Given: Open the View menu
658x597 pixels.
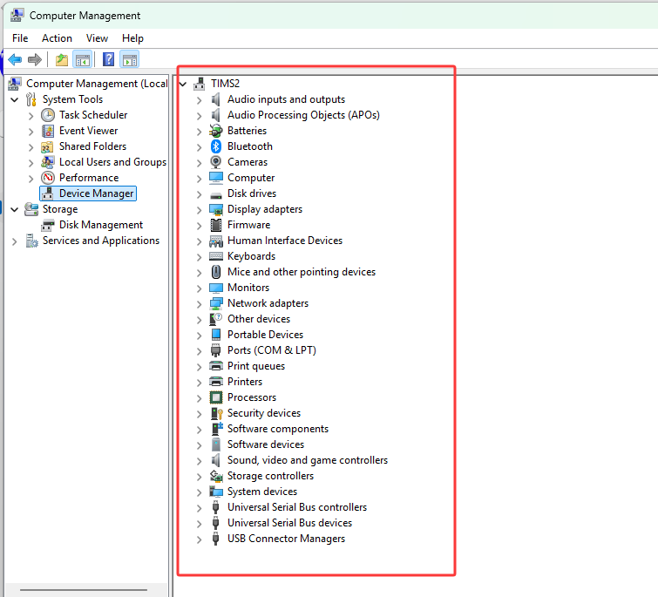Looking at the screenshot, I should pos(97,38).
